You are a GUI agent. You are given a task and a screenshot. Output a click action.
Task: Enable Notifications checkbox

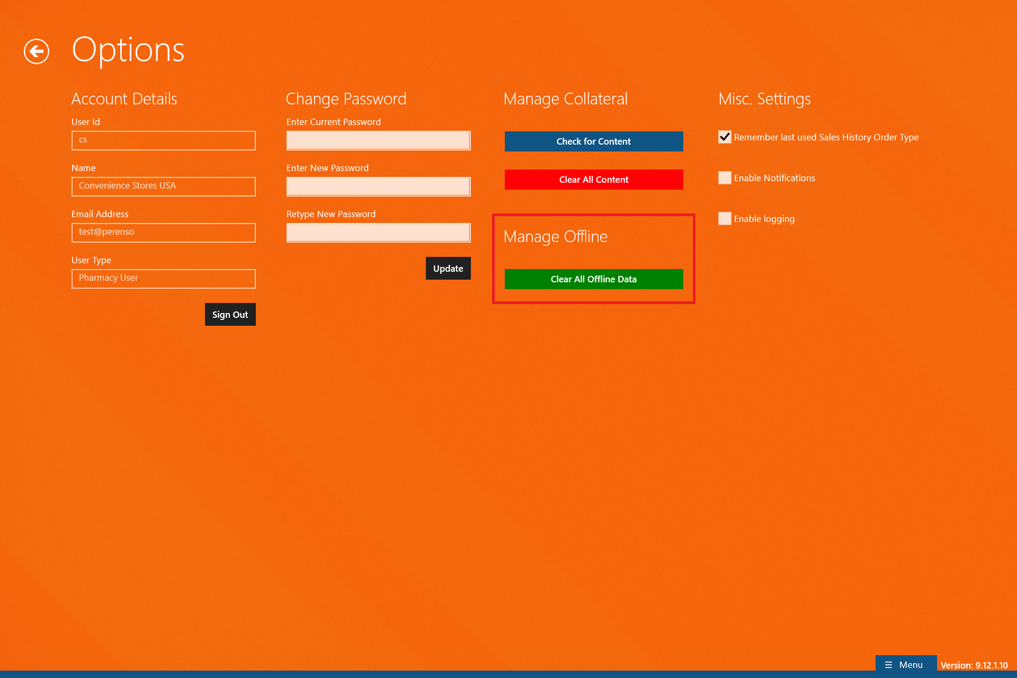tap(725, 178)
